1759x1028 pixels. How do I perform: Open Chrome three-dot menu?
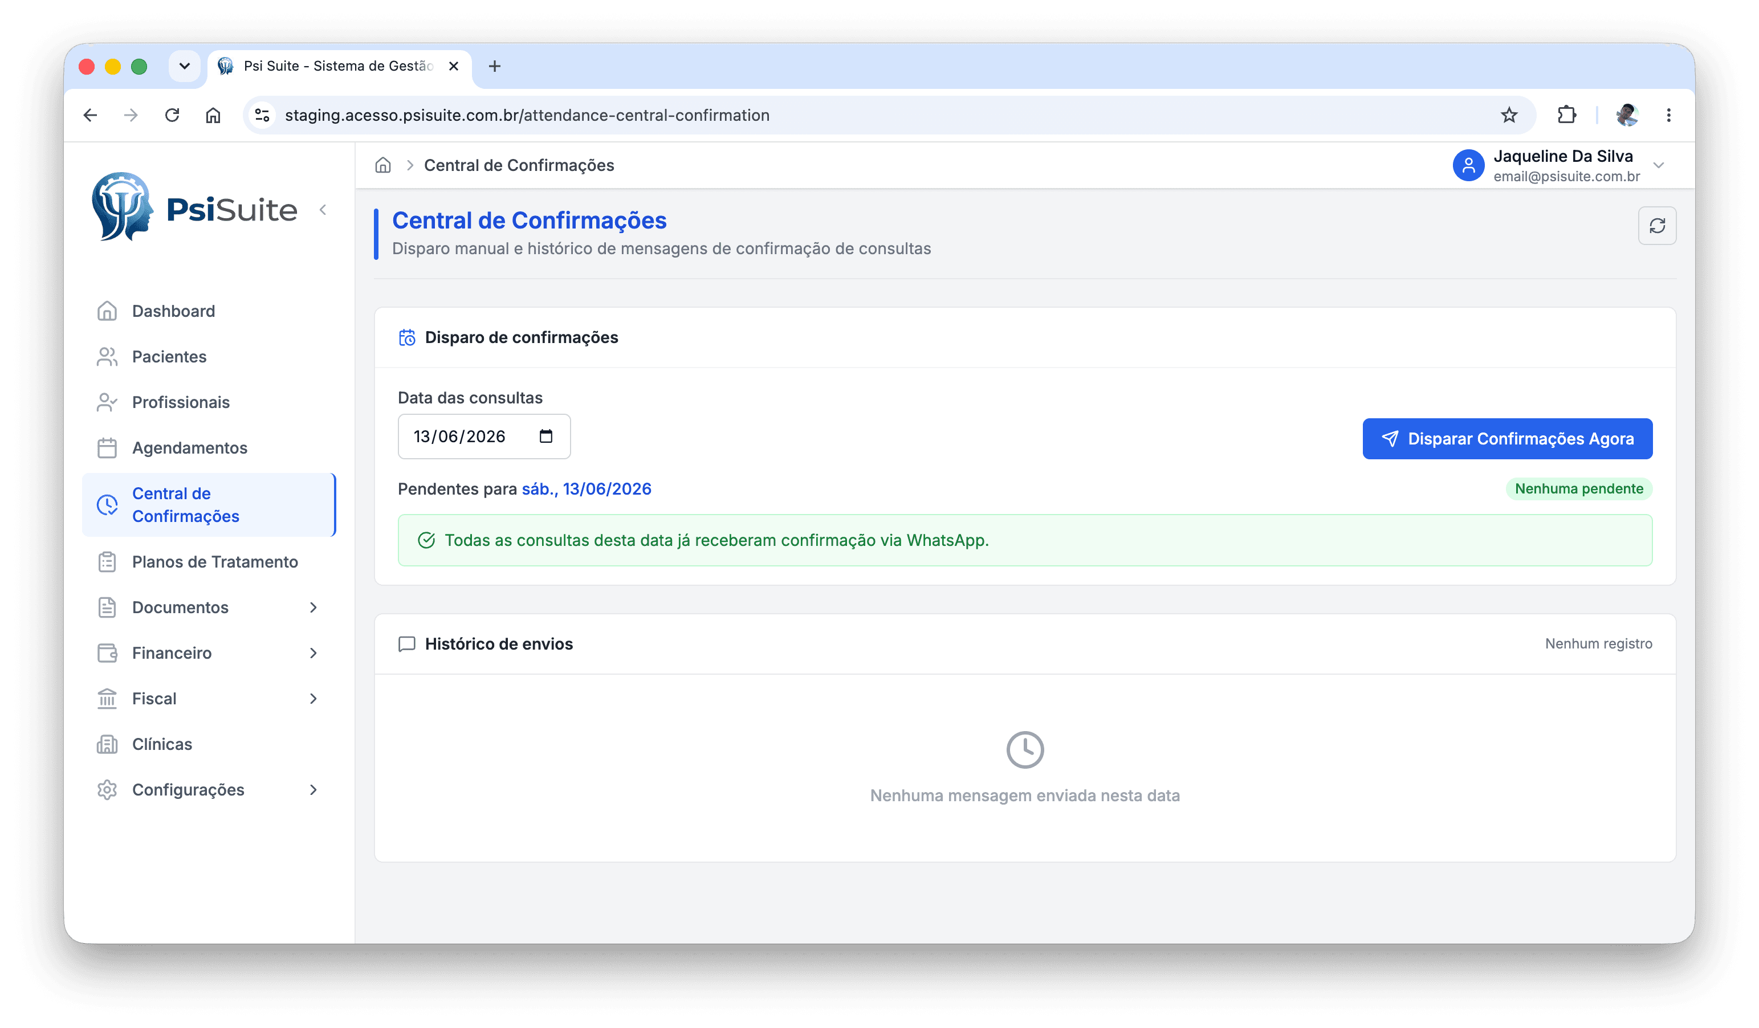(1669, 115)
